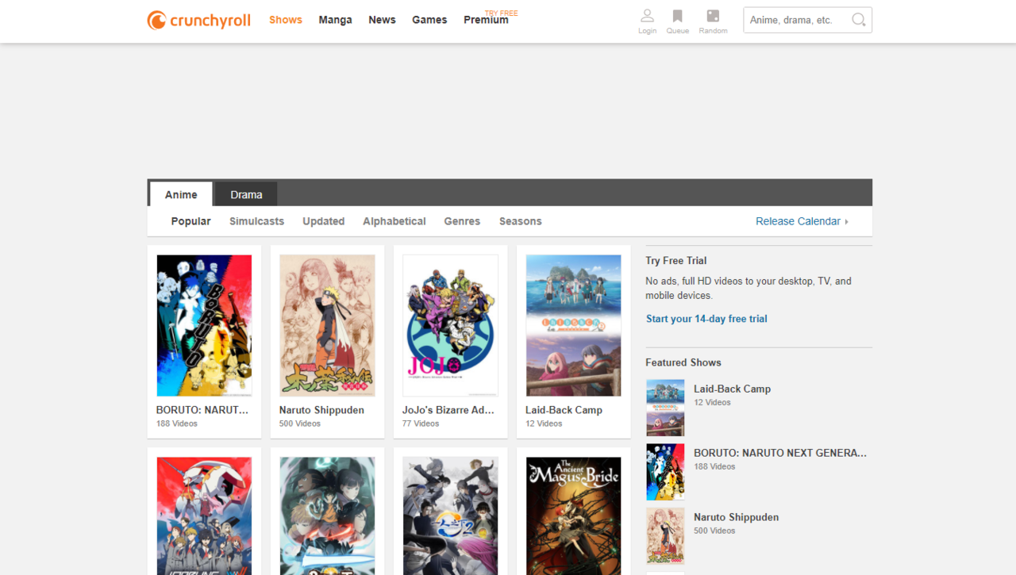Click the BORUTO: NARUT... title under poster
Viewport: 1016px width, 575px height.
[x=202, y=410]
